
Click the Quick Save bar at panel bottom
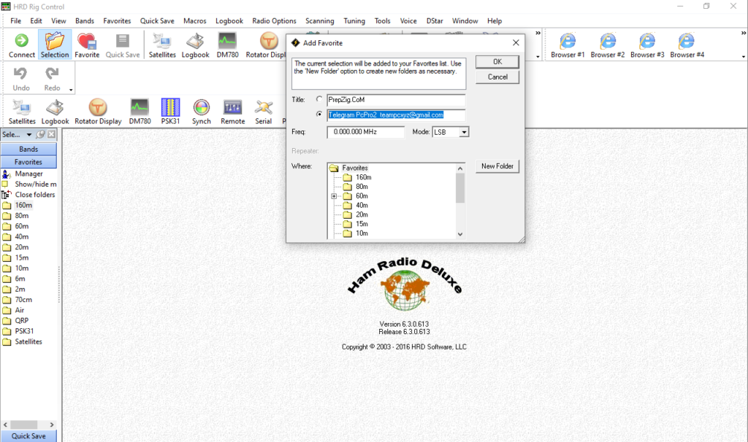pyautogui.click(x=28, y=436)
